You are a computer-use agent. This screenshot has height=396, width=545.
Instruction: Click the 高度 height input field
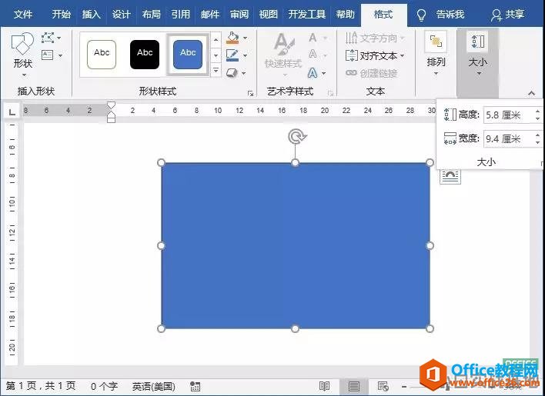point(507,115)
